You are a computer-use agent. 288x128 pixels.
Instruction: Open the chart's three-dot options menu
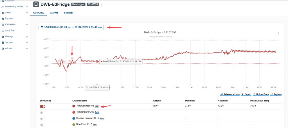tap(278, 33)
